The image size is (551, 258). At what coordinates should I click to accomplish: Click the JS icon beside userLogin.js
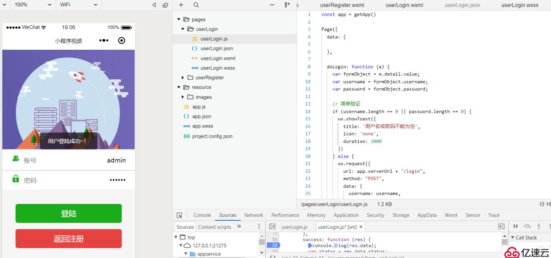click(x=195, y=39)
